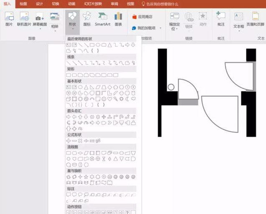Pick the wave banner shape

click(x=104, y=183)
